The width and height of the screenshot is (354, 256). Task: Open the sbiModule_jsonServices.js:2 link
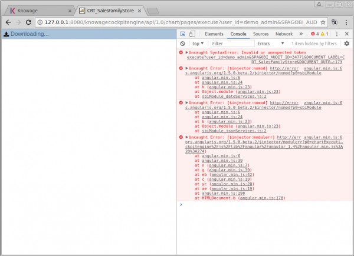point(234,131)
